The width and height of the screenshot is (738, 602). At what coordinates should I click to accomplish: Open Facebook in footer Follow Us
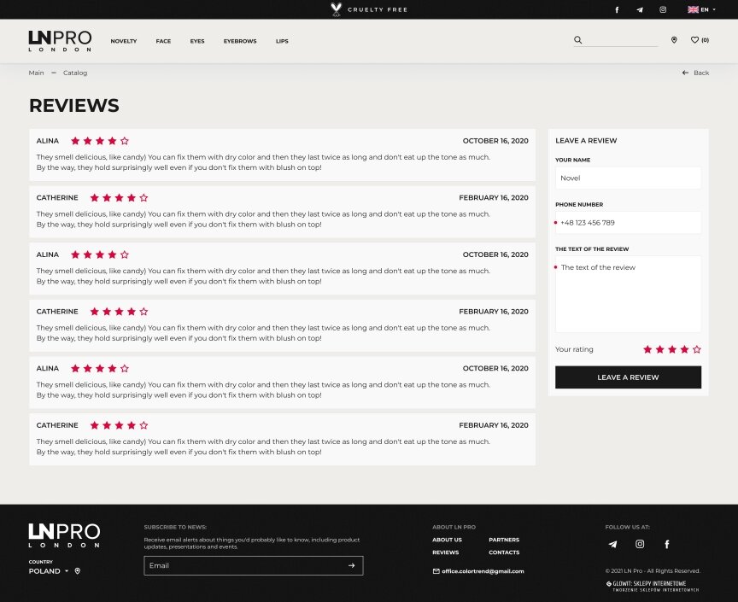click(667, 544)
